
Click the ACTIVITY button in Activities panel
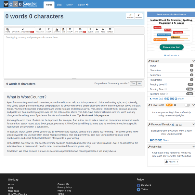(172, 162)
